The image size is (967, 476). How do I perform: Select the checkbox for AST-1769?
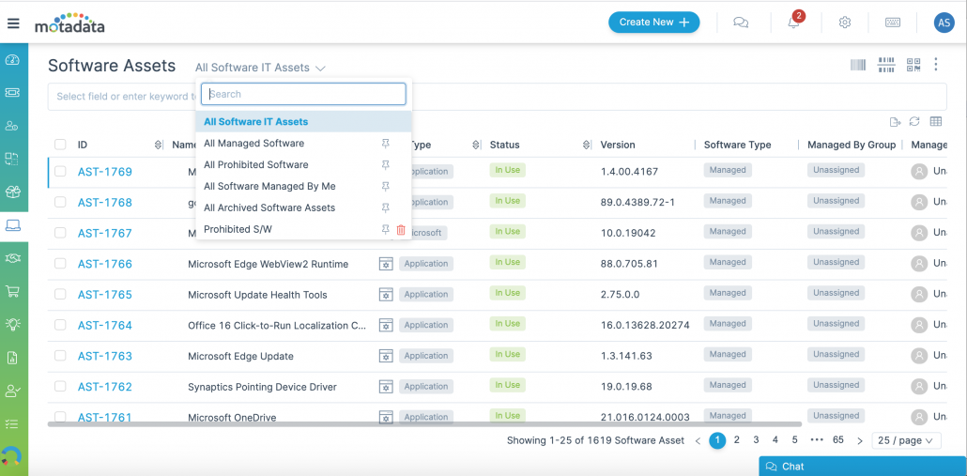[x=60, y=172]
